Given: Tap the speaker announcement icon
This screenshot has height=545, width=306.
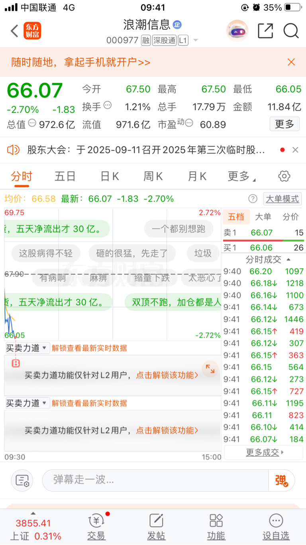Looking at the screenshot, I should 13,150.
